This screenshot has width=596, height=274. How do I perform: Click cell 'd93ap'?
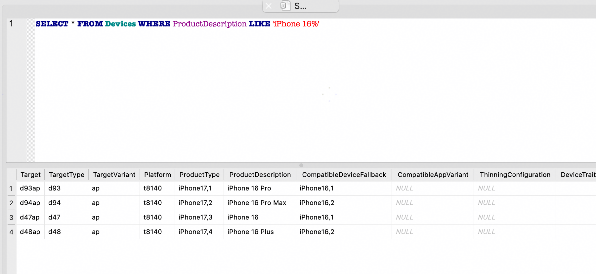pyautogui.click(x=30, y=188)
